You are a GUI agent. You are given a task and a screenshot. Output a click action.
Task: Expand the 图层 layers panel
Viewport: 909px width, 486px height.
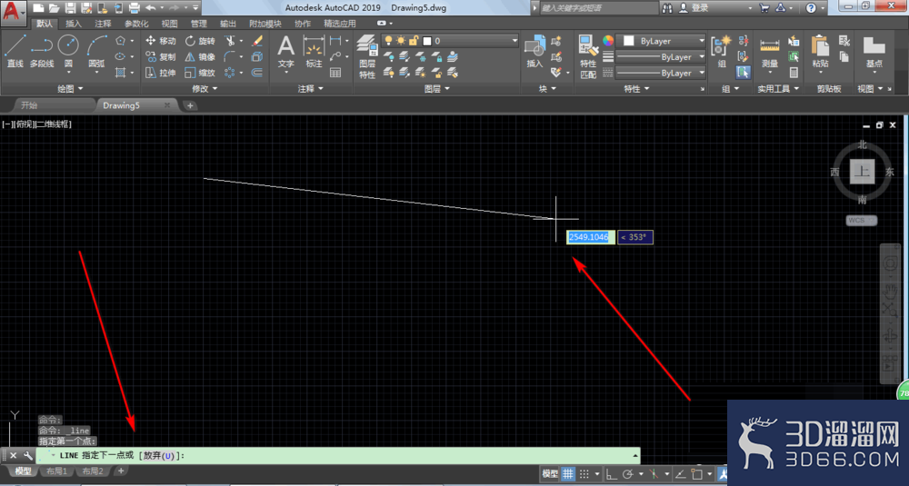437,89
